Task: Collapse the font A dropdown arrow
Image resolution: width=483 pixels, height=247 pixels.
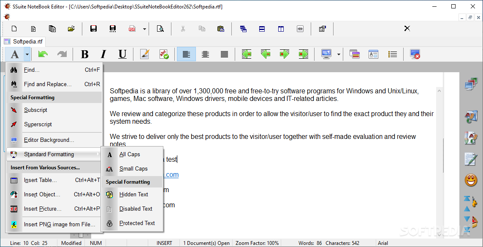Action: tap(27, 54)
